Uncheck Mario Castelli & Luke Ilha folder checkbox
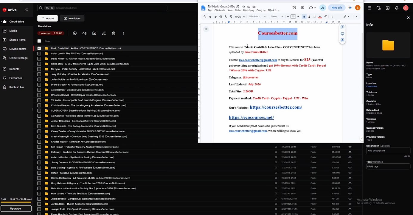Viewport: 413px width, 215px height. 39,48
